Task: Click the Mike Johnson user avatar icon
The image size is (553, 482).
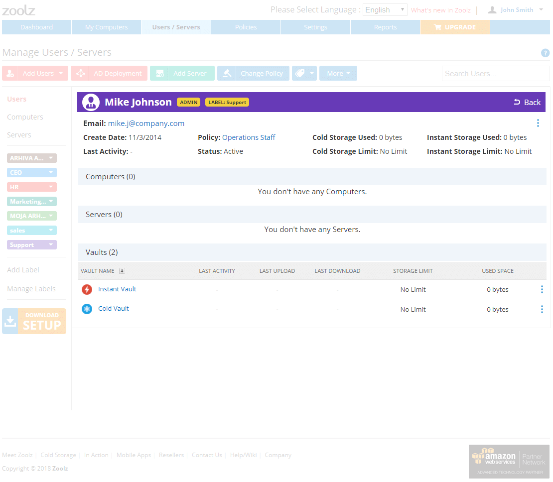Action: point(91,102)
